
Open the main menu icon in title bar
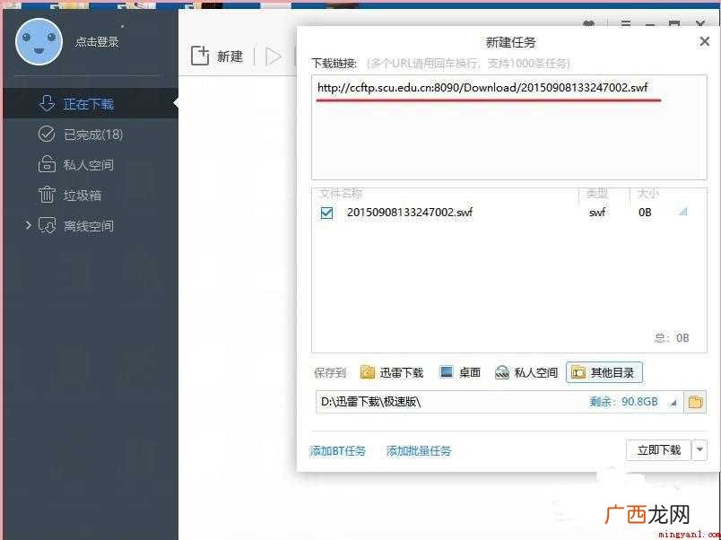pyautogui.click(x=625, y=23)
